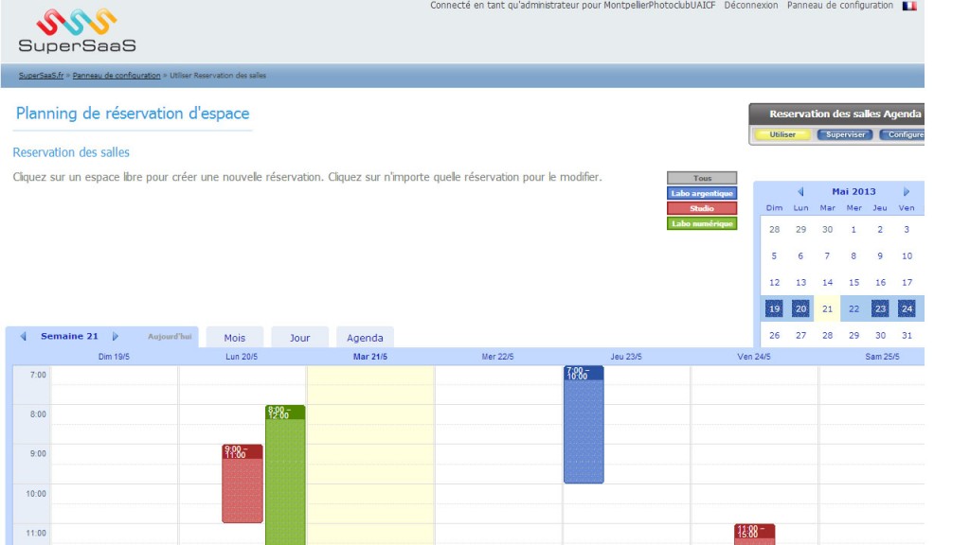Select day 24 in mini calendar
Screen dimensions: 970x545
pyautogui.click(x=907, y=309)
